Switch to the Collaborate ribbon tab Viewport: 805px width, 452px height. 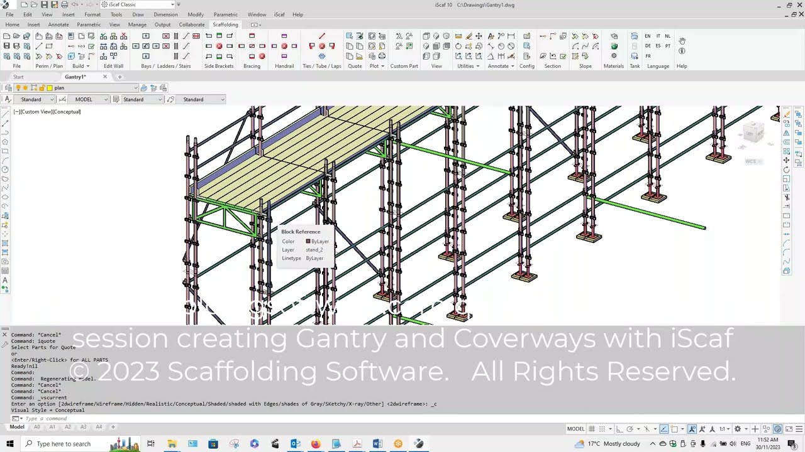tap(192, 24)
